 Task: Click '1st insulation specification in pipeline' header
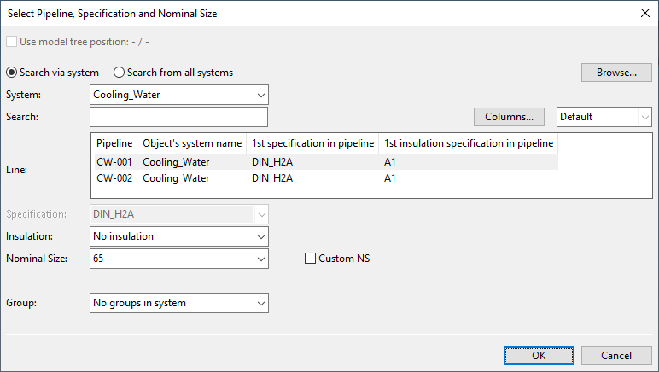468,143
